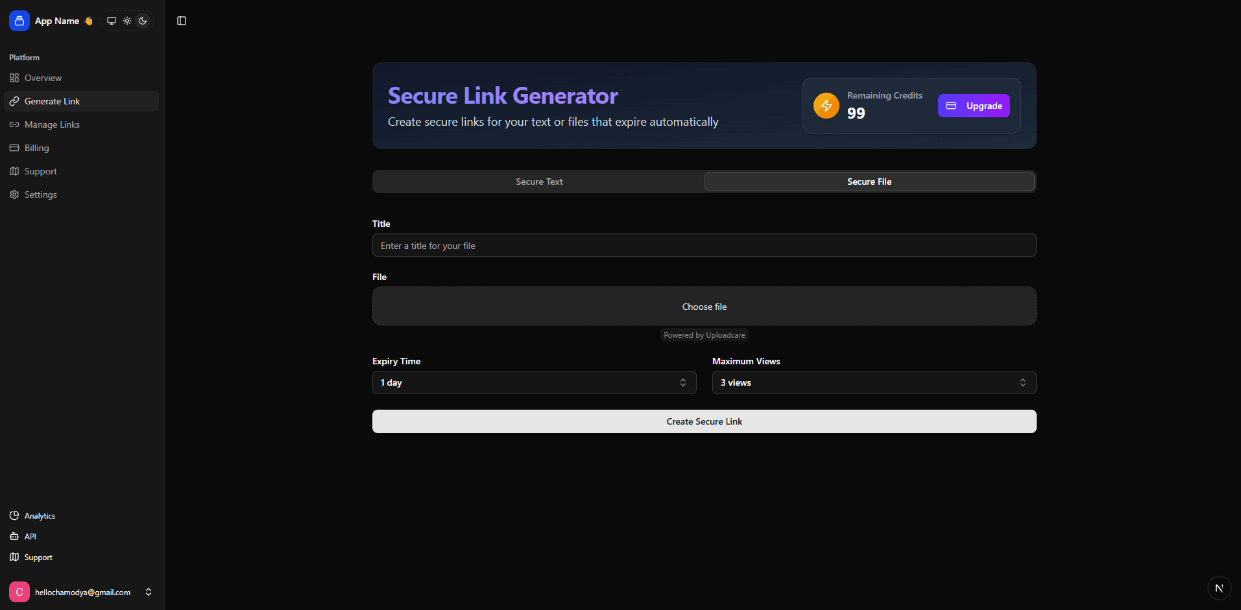Switch to system theme monitor icon

tap(112, 21)
